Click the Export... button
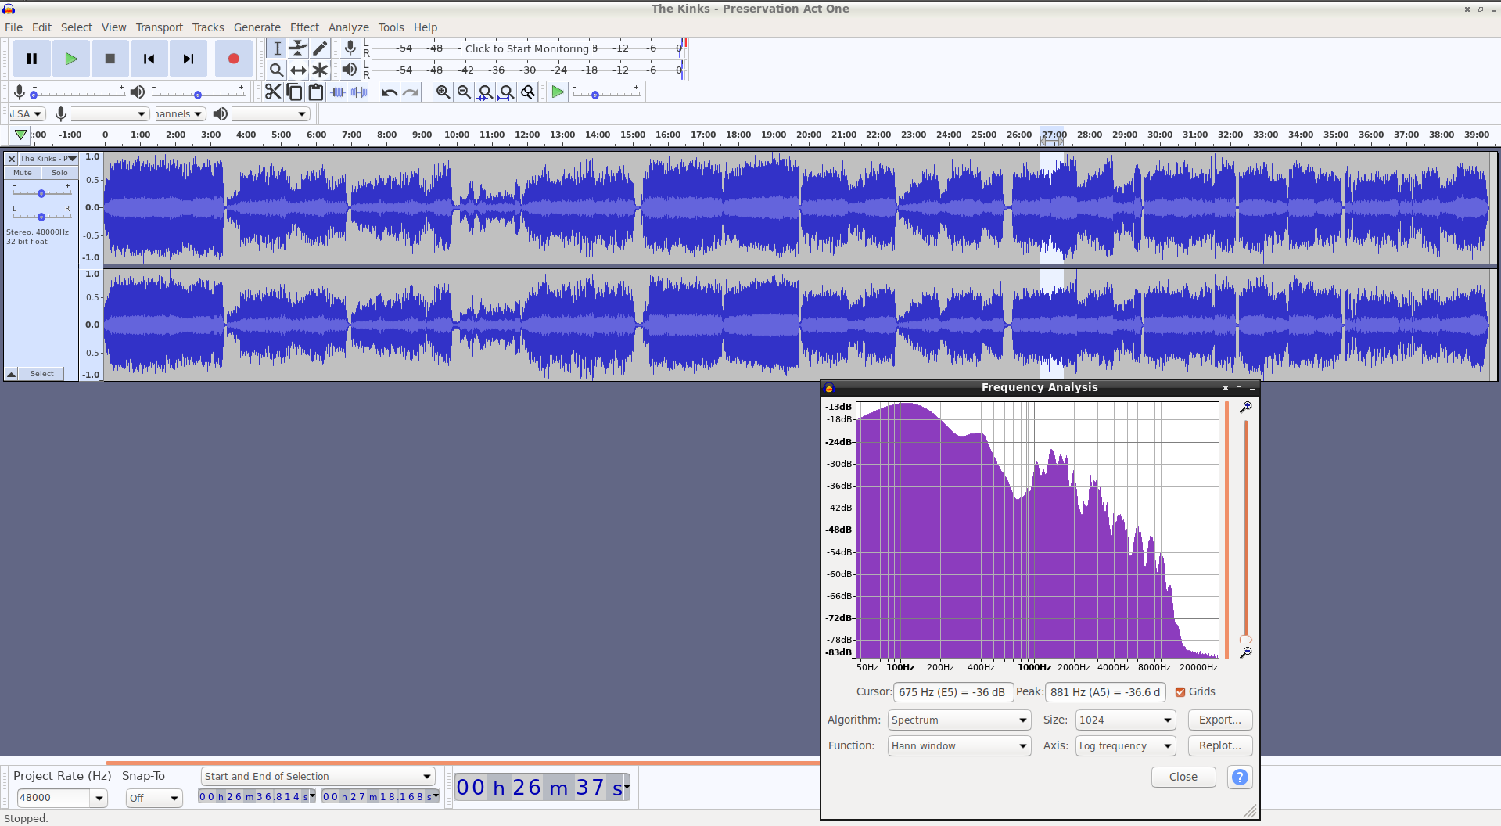Viewport: 1501px width, 826px height. (1220, 720)
